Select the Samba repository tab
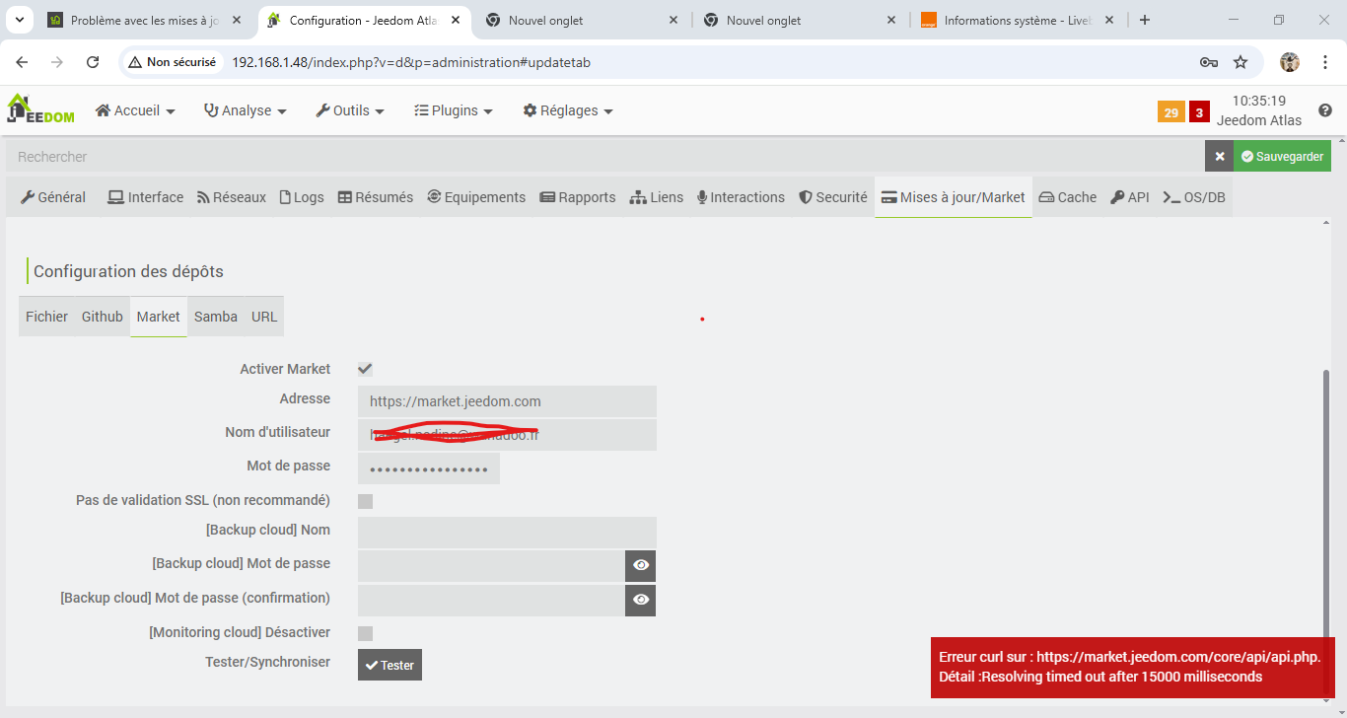This screenshot has width=1347, height=718. point(216,317)
